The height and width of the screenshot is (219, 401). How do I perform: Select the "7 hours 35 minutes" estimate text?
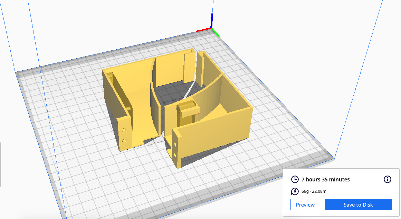(325, 179)
